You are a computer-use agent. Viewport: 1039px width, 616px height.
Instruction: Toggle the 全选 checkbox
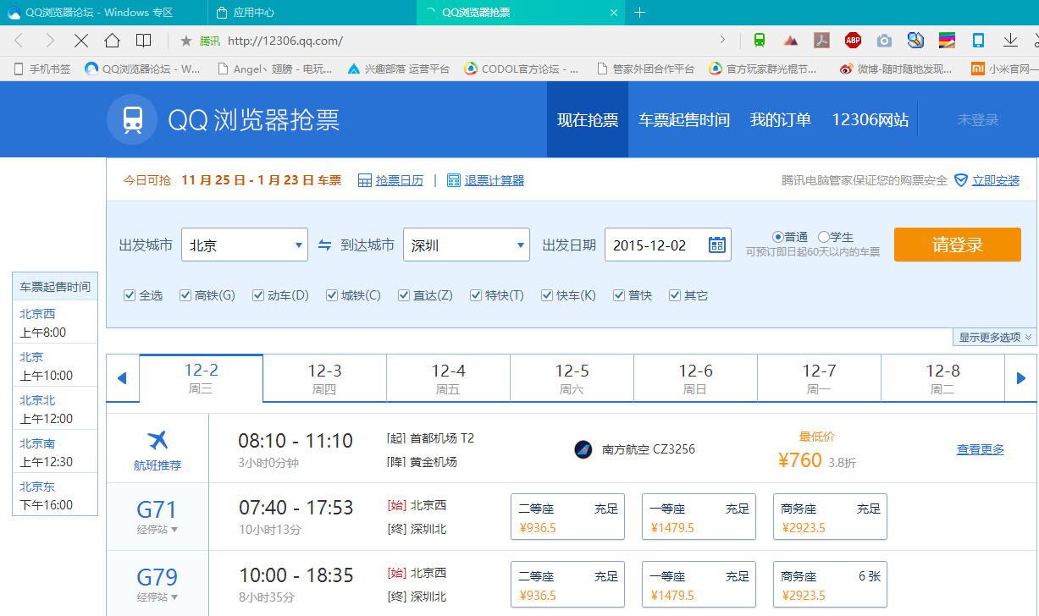click(x=130, y=295)
